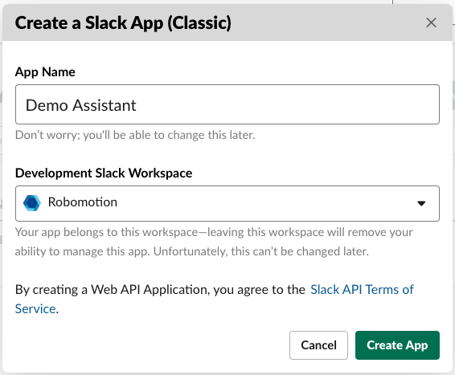
Task: Cancel the app creation
Action: [x=318, y=345]
